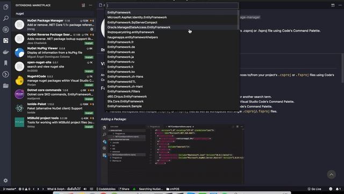Open the Search view in the activity bar
This screenshot has height=194, width=344.
click(6, 18)
